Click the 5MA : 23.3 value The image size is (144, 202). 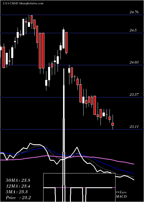tap(17, 192)
